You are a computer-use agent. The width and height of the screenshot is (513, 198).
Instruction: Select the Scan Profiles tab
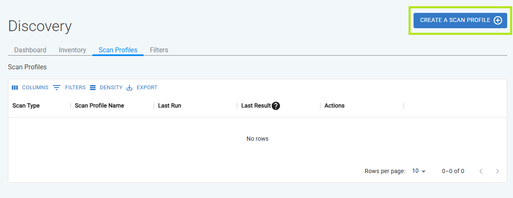pyautogui.click(x=118, y=50)
